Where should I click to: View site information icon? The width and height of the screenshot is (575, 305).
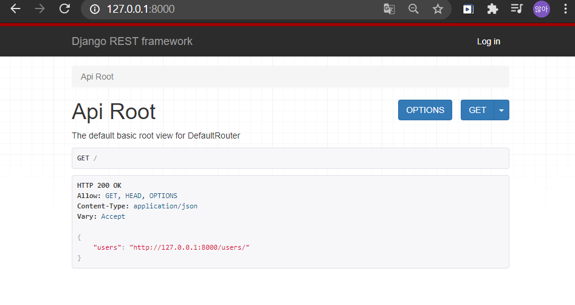(95, 9)
